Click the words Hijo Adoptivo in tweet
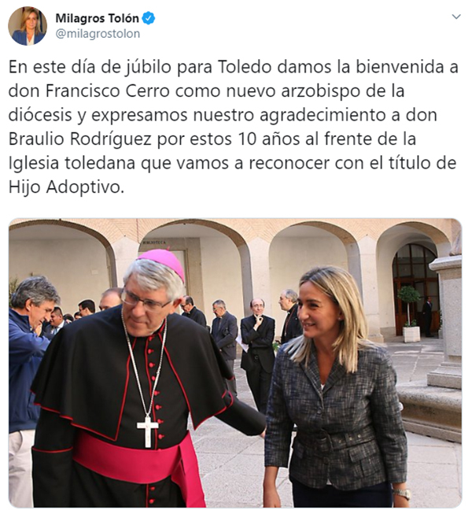The image size is (472, 514). pyautogui.click(x=66, y=187)
